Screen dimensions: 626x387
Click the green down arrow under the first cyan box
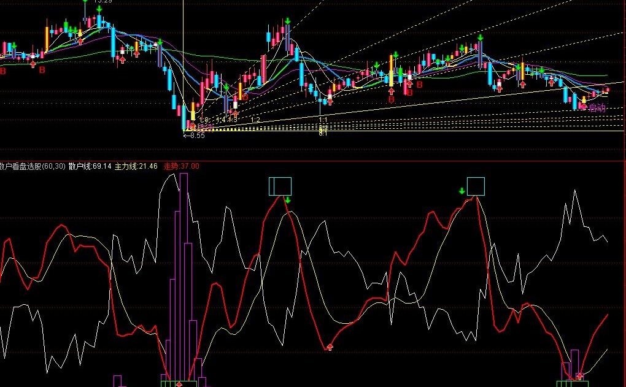287,199
